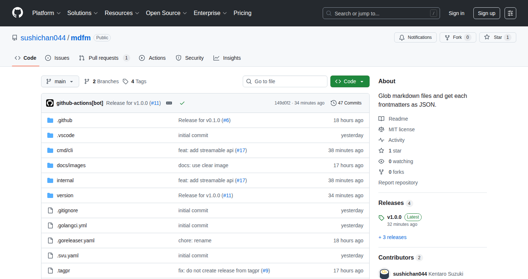View the green check status of the latest commit

(x=182, y=103)
